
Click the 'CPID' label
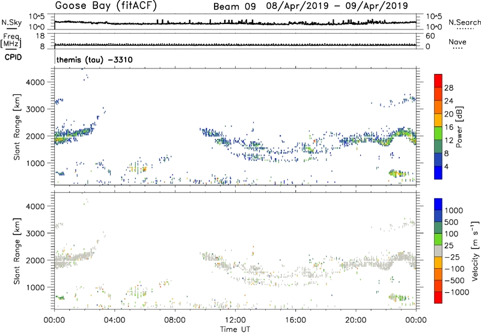tap(13, 57)
